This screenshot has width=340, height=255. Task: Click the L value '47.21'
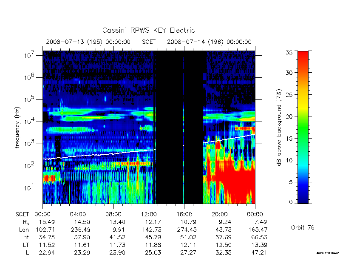click(259, 252)
